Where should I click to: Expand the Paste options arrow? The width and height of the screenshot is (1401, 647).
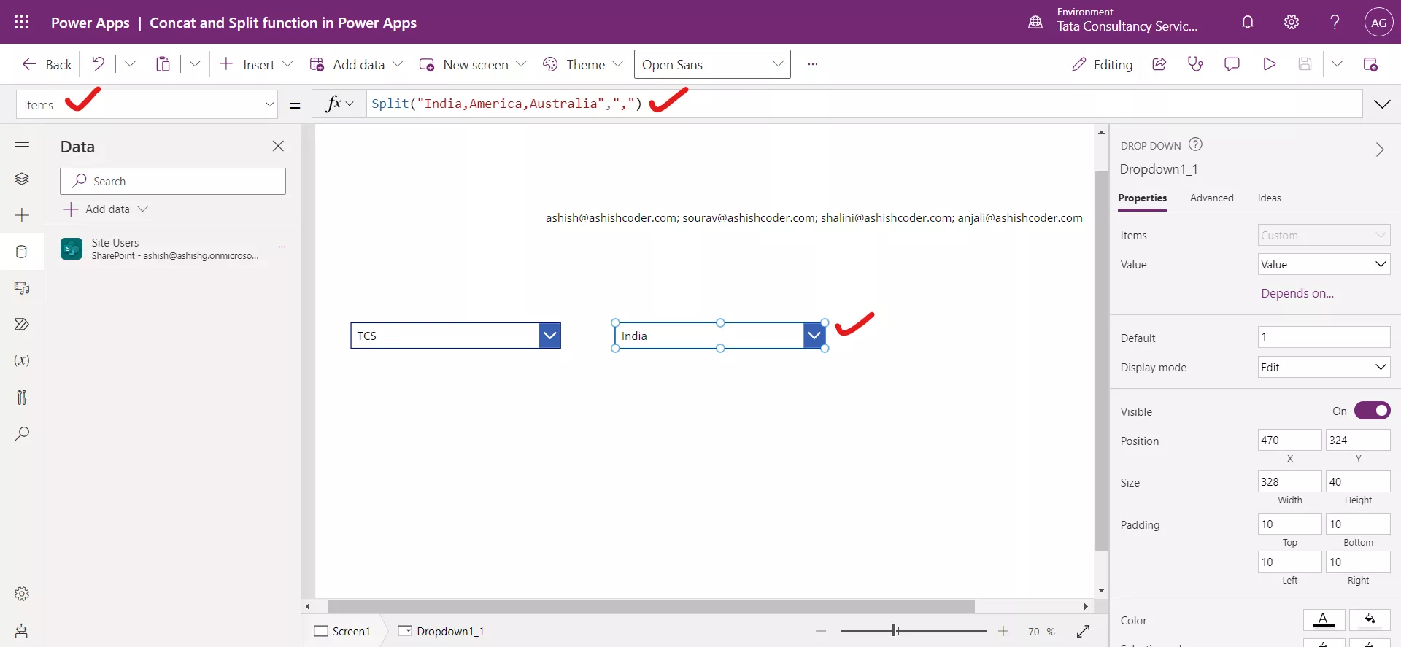[195, 64]
